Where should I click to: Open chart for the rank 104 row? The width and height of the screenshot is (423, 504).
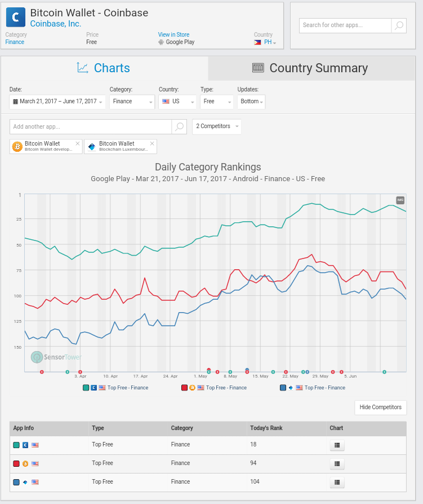click(x=336, y=483)
